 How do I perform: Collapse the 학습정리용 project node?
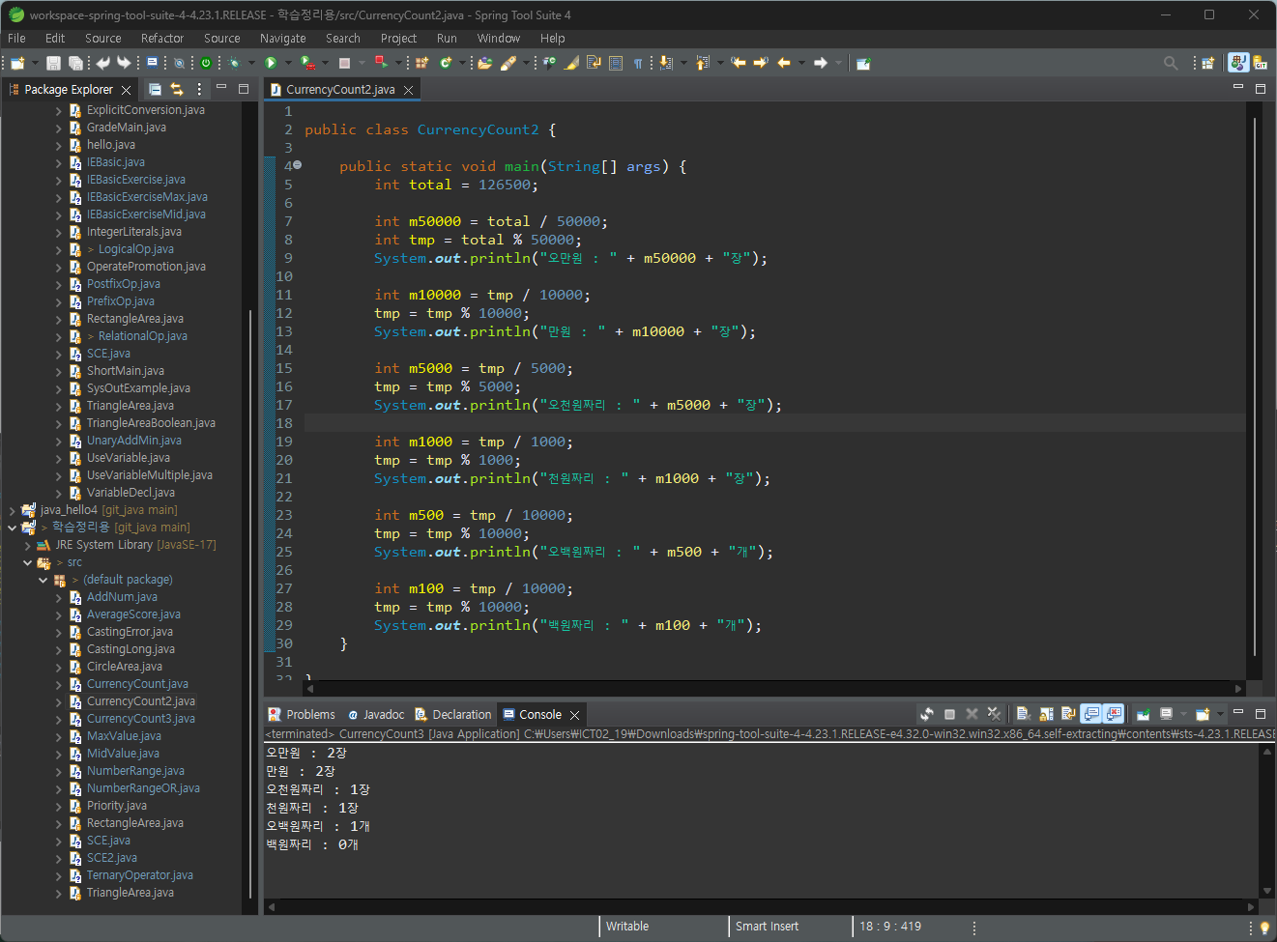pyautogui.click(x=13, y=528)
